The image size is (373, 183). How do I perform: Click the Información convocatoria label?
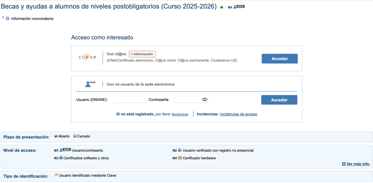coord(32,19)
